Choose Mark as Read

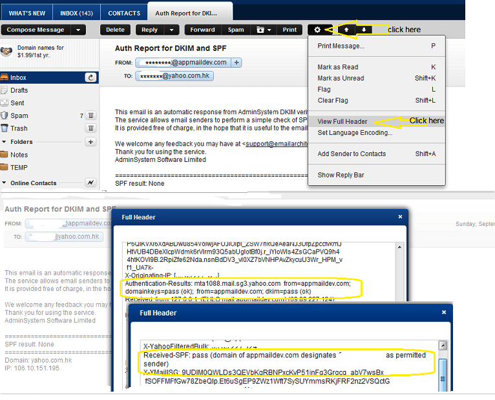click(x=376, y=67)
